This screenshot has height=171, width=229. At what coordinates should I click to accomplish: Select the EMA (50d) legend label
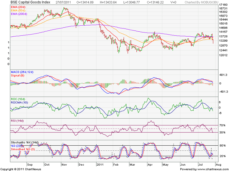(18, 10)
